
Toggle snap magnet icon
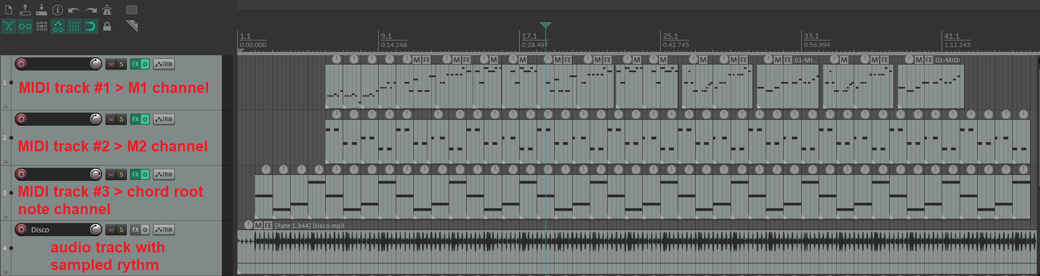point(91,26)
